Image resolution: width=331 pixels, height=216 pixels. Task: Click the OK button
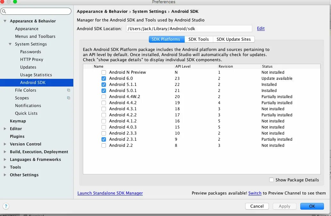click(312, 206)
